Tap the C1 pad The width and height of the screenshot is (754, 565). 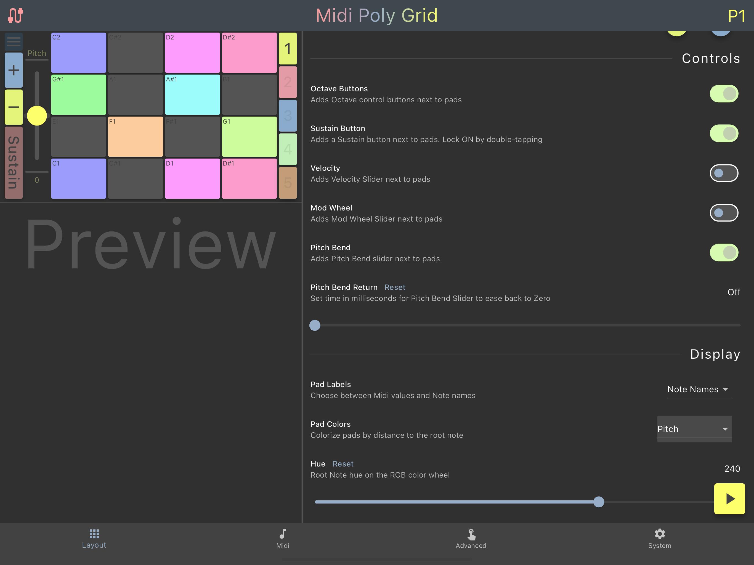(79, 178)
